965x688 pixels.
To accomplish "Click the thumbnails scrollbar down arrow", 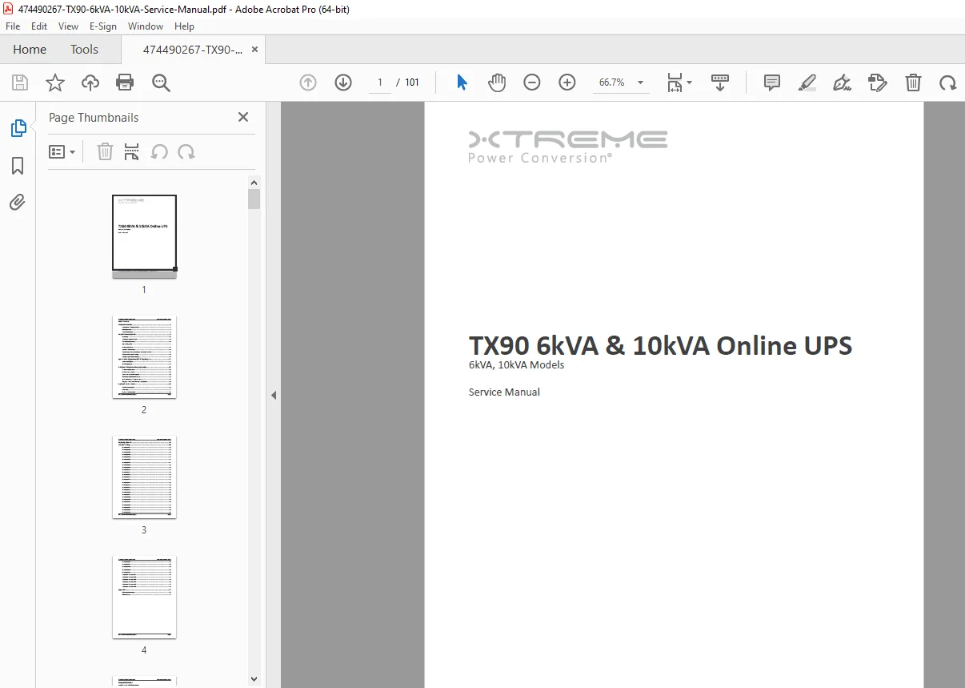I will [254, 679].
